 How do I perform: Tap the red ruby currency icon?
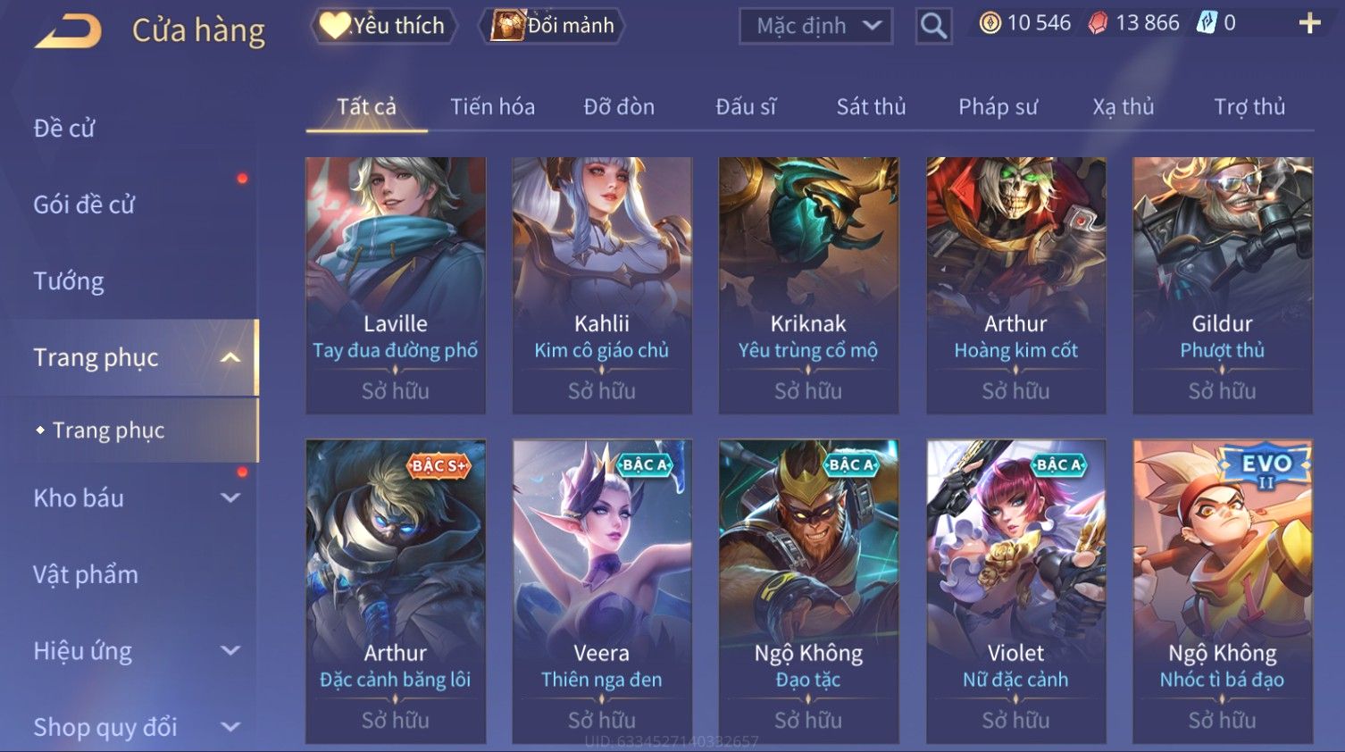pyautogui.click(x=1098, y=23)
